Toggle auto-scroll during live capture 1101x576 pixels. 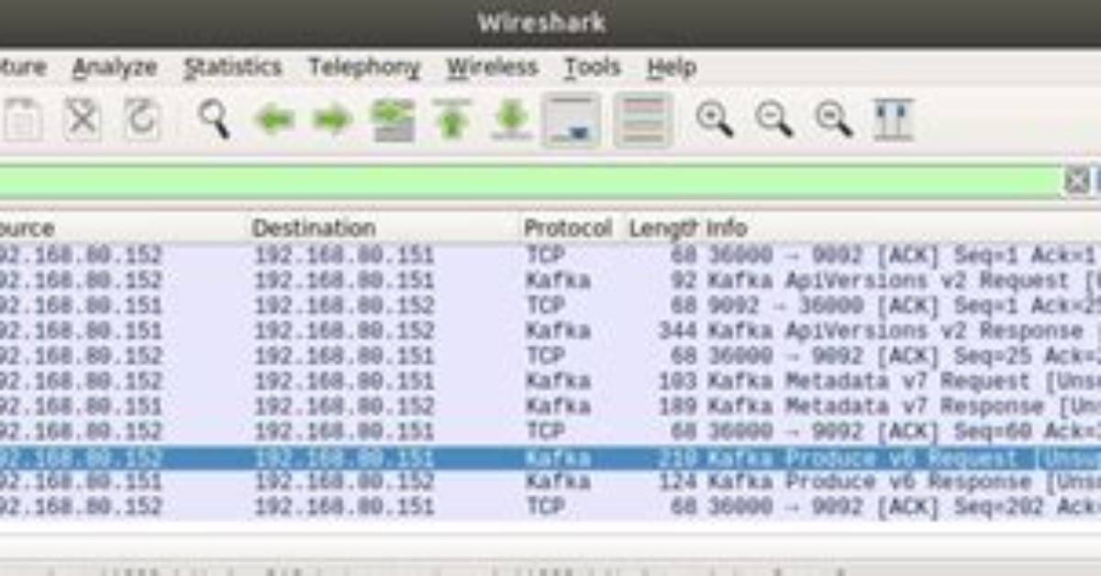[571, 120]
